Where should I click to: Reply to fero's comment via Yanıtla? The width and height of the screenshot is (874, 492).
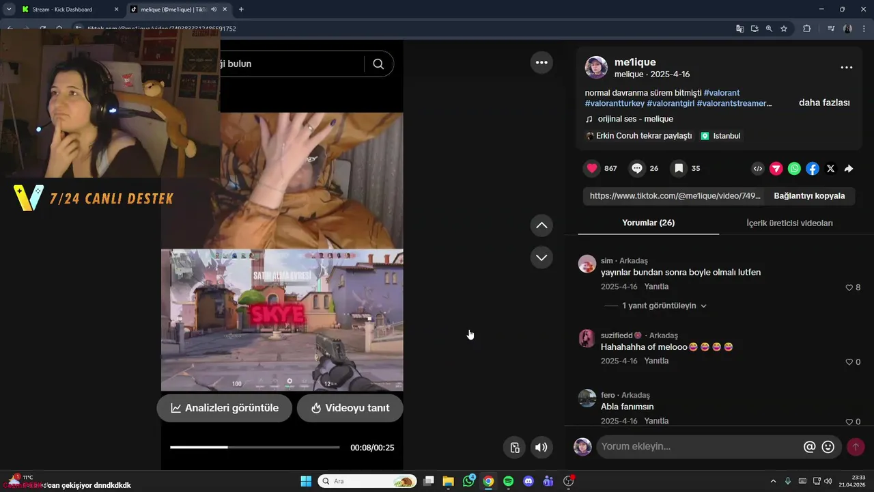tap(656, 421)
